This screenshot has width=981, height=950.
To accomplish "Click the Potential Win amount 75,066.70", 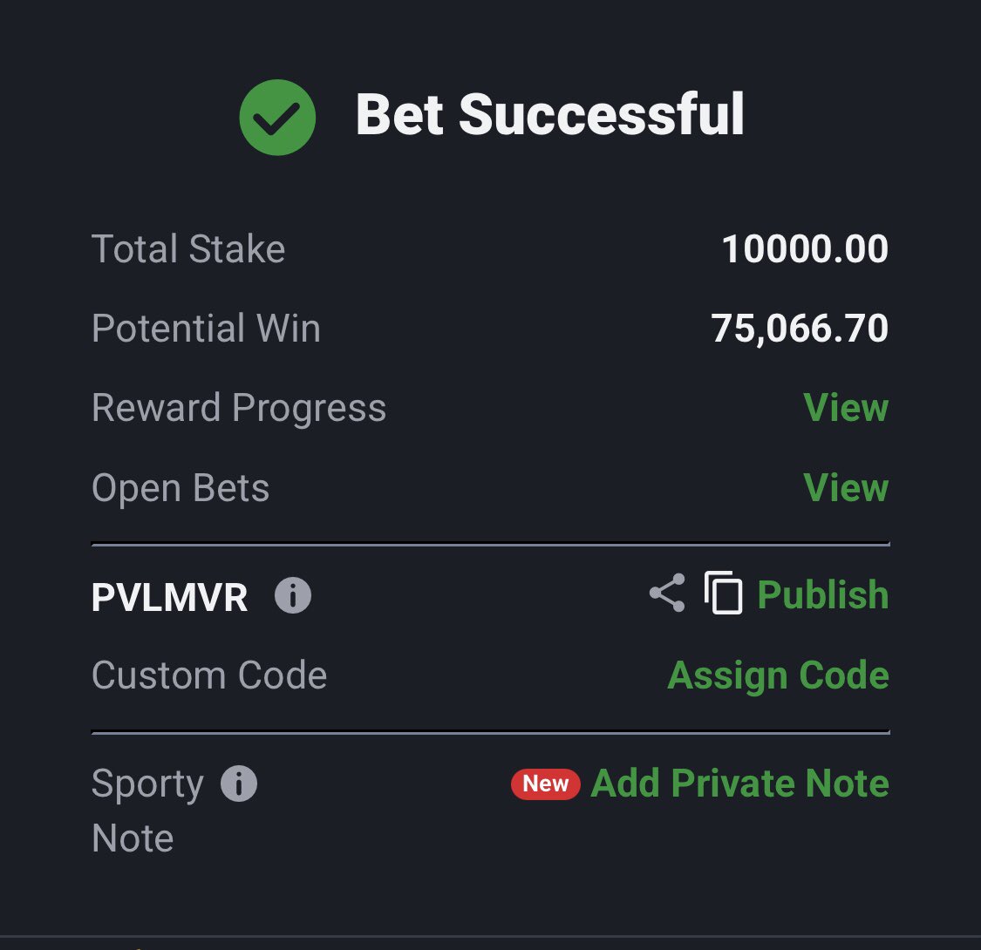I will [x=800, y=329].
